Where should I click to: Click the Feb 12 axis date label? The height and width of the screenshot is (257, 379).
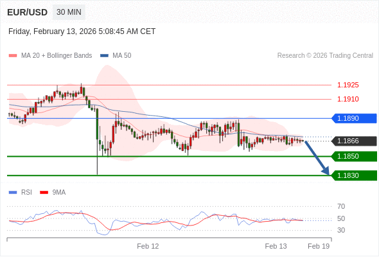[148, 246]
